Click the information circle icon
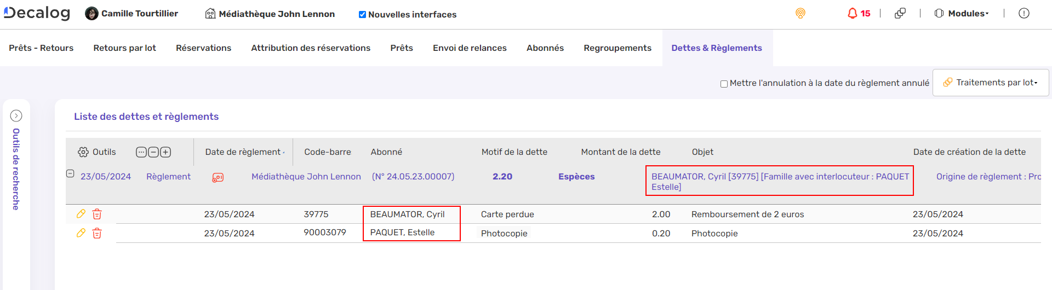1052x290 pixels. [x=1024, y=13]
